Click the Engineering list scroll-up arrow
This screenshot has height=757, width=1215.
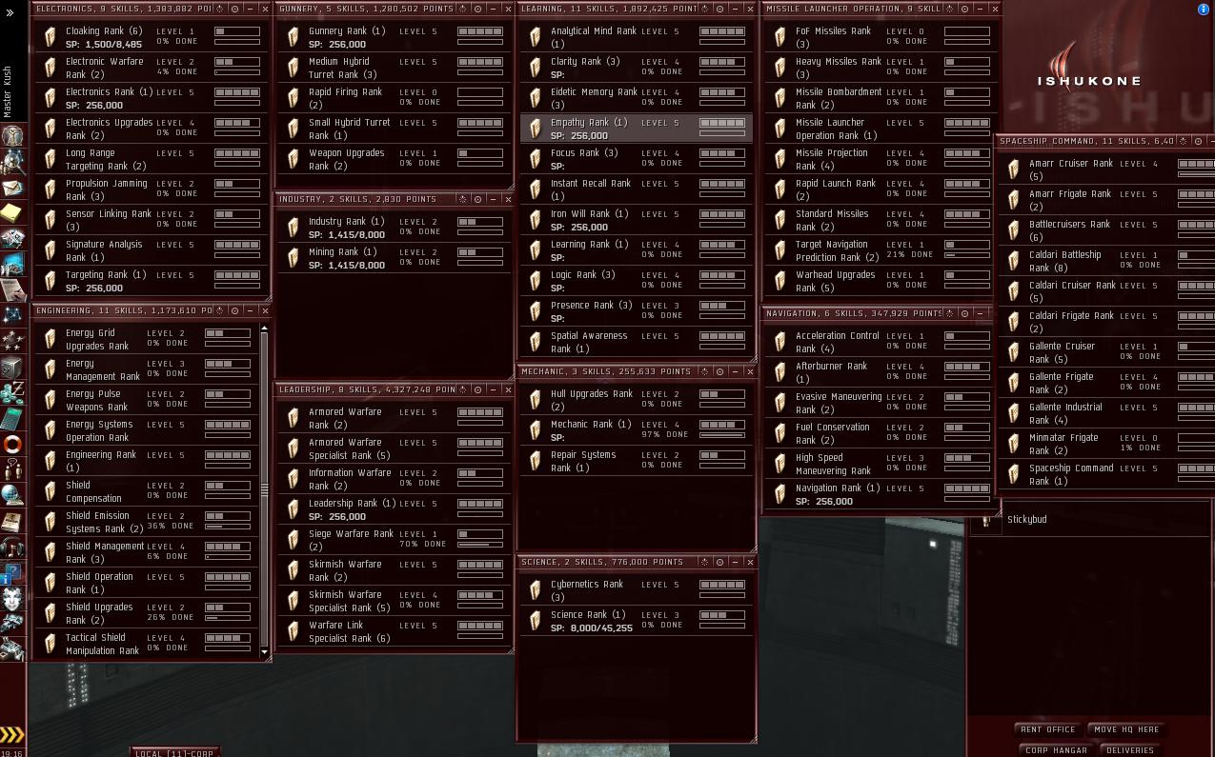pos(264,328)
